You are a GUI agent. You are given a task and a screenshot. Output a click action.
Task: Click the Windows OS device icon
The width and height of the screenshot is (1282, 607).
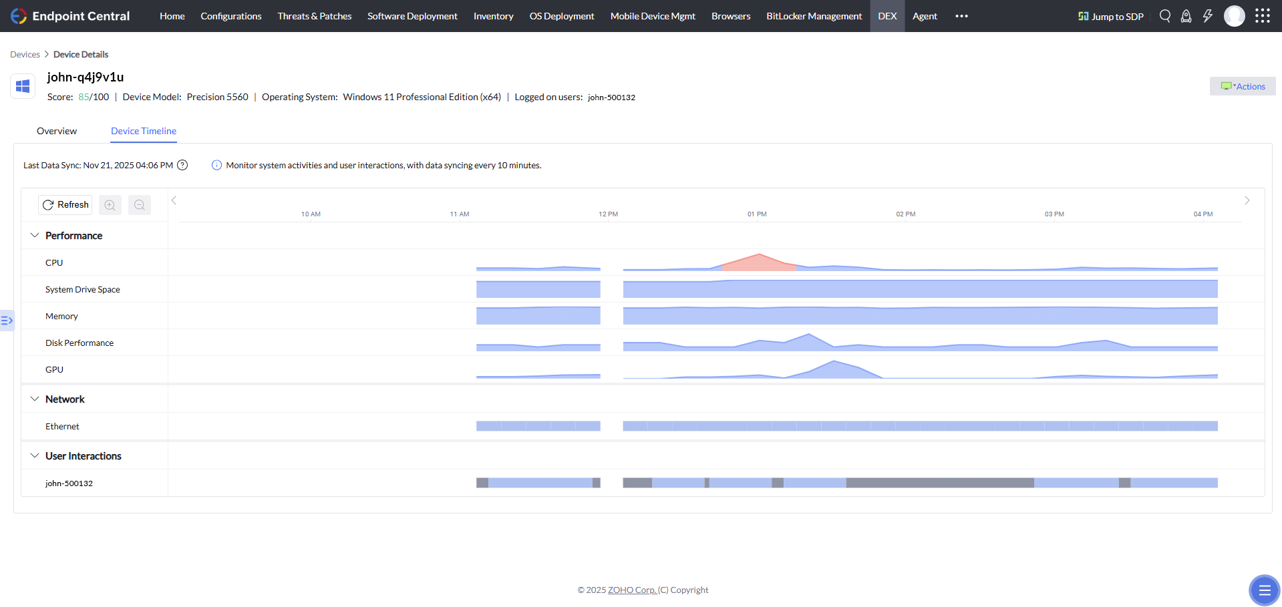tap(23, 86)
